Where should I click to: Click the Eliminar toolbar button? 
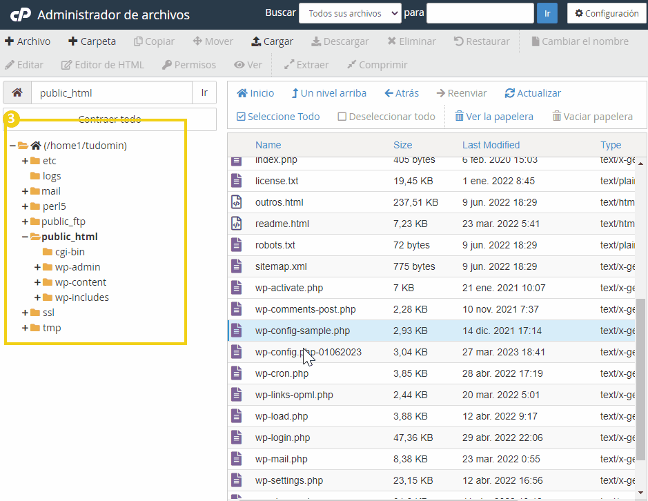click(411, 41)
